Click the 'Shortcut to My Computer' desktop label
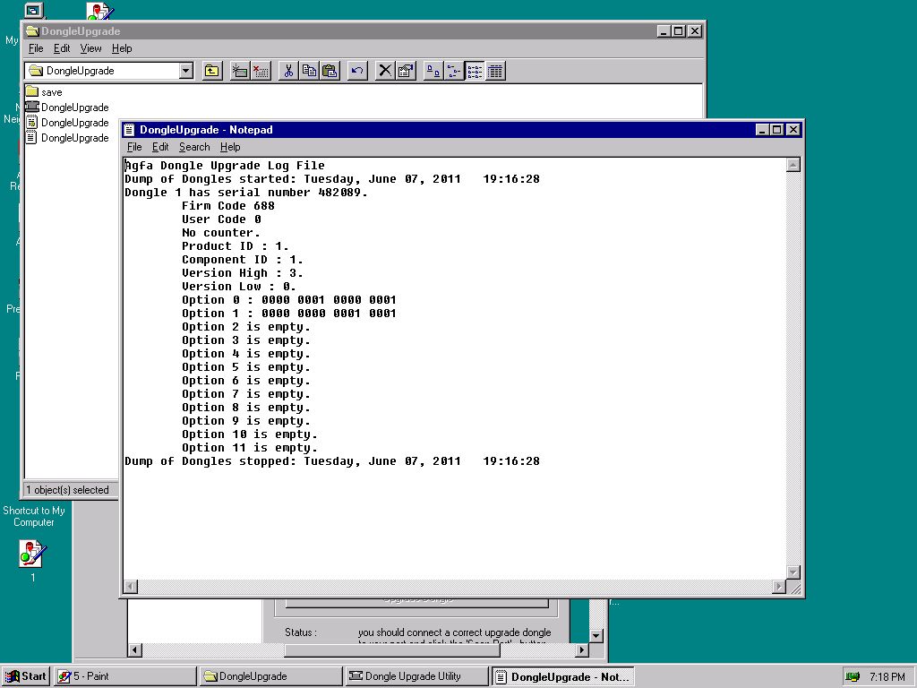 click(x=33, y=517)
